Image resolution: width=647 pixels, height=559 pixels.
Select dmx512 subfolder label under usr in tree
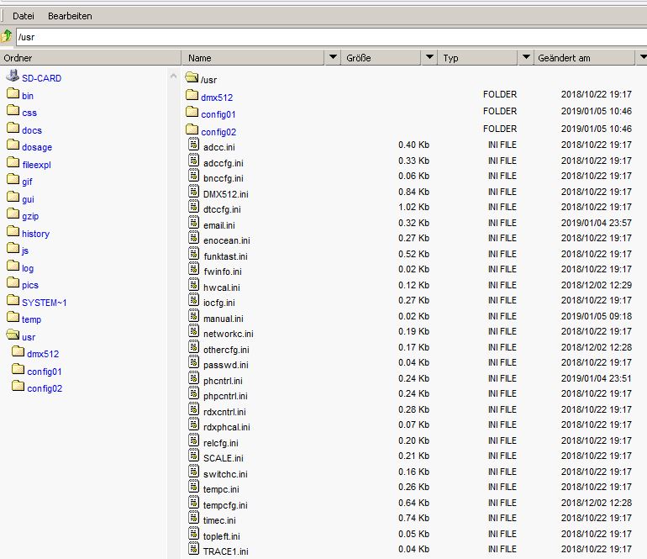[x=43, y=354]
